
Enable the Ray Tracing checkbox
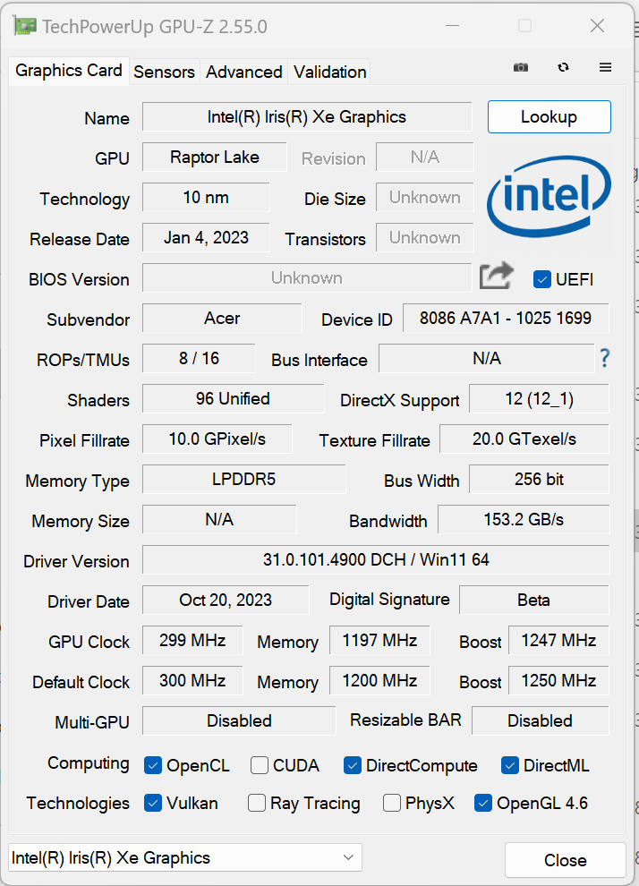[x=257, y=803]
